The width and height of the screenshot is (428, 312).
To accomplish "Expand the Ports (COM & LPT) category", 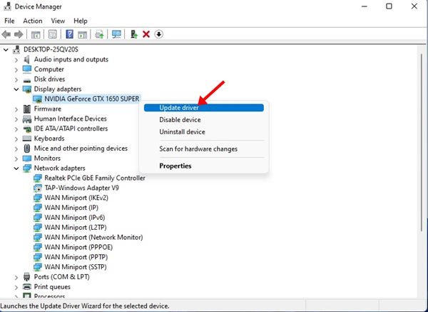I will click(16, 276).
